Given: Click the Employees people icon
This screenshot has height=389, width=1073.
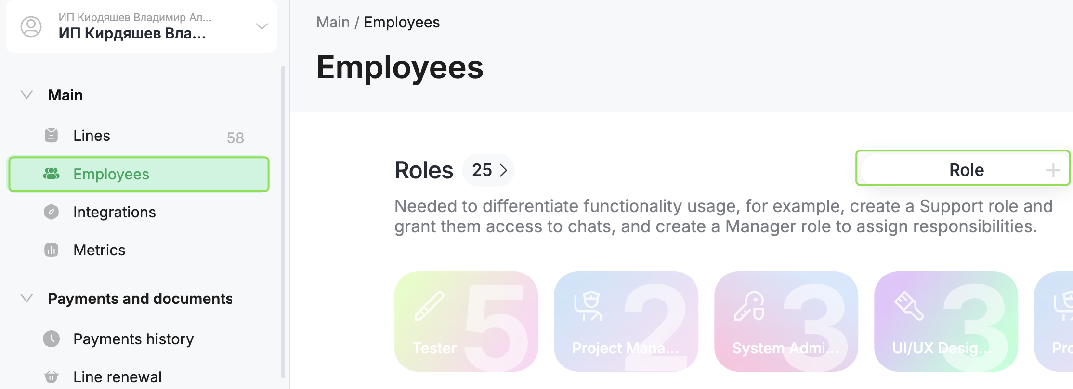Looking at the screenshot, I should coord(51,174).
